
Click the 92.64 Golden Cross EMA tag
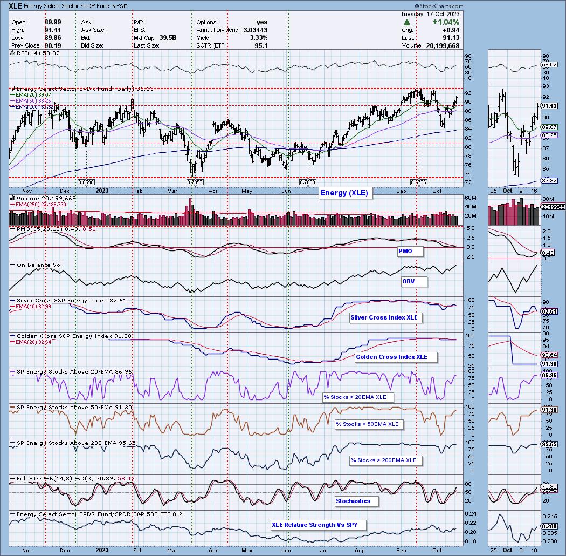click(549, 355)
